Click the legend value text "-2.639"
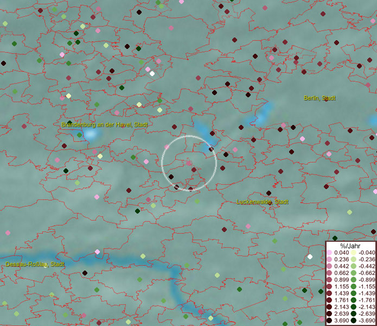377x326 pixels. tap(367, 314)
